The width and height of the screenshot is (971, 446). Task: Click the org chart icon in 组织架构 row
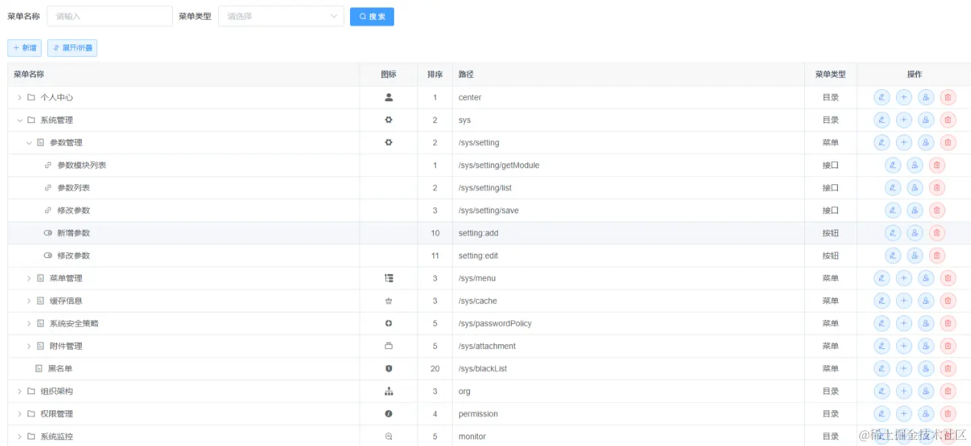[389, 391]
